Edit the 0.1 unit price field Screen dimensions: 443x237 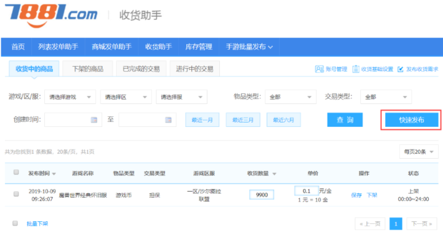(307, 191)
